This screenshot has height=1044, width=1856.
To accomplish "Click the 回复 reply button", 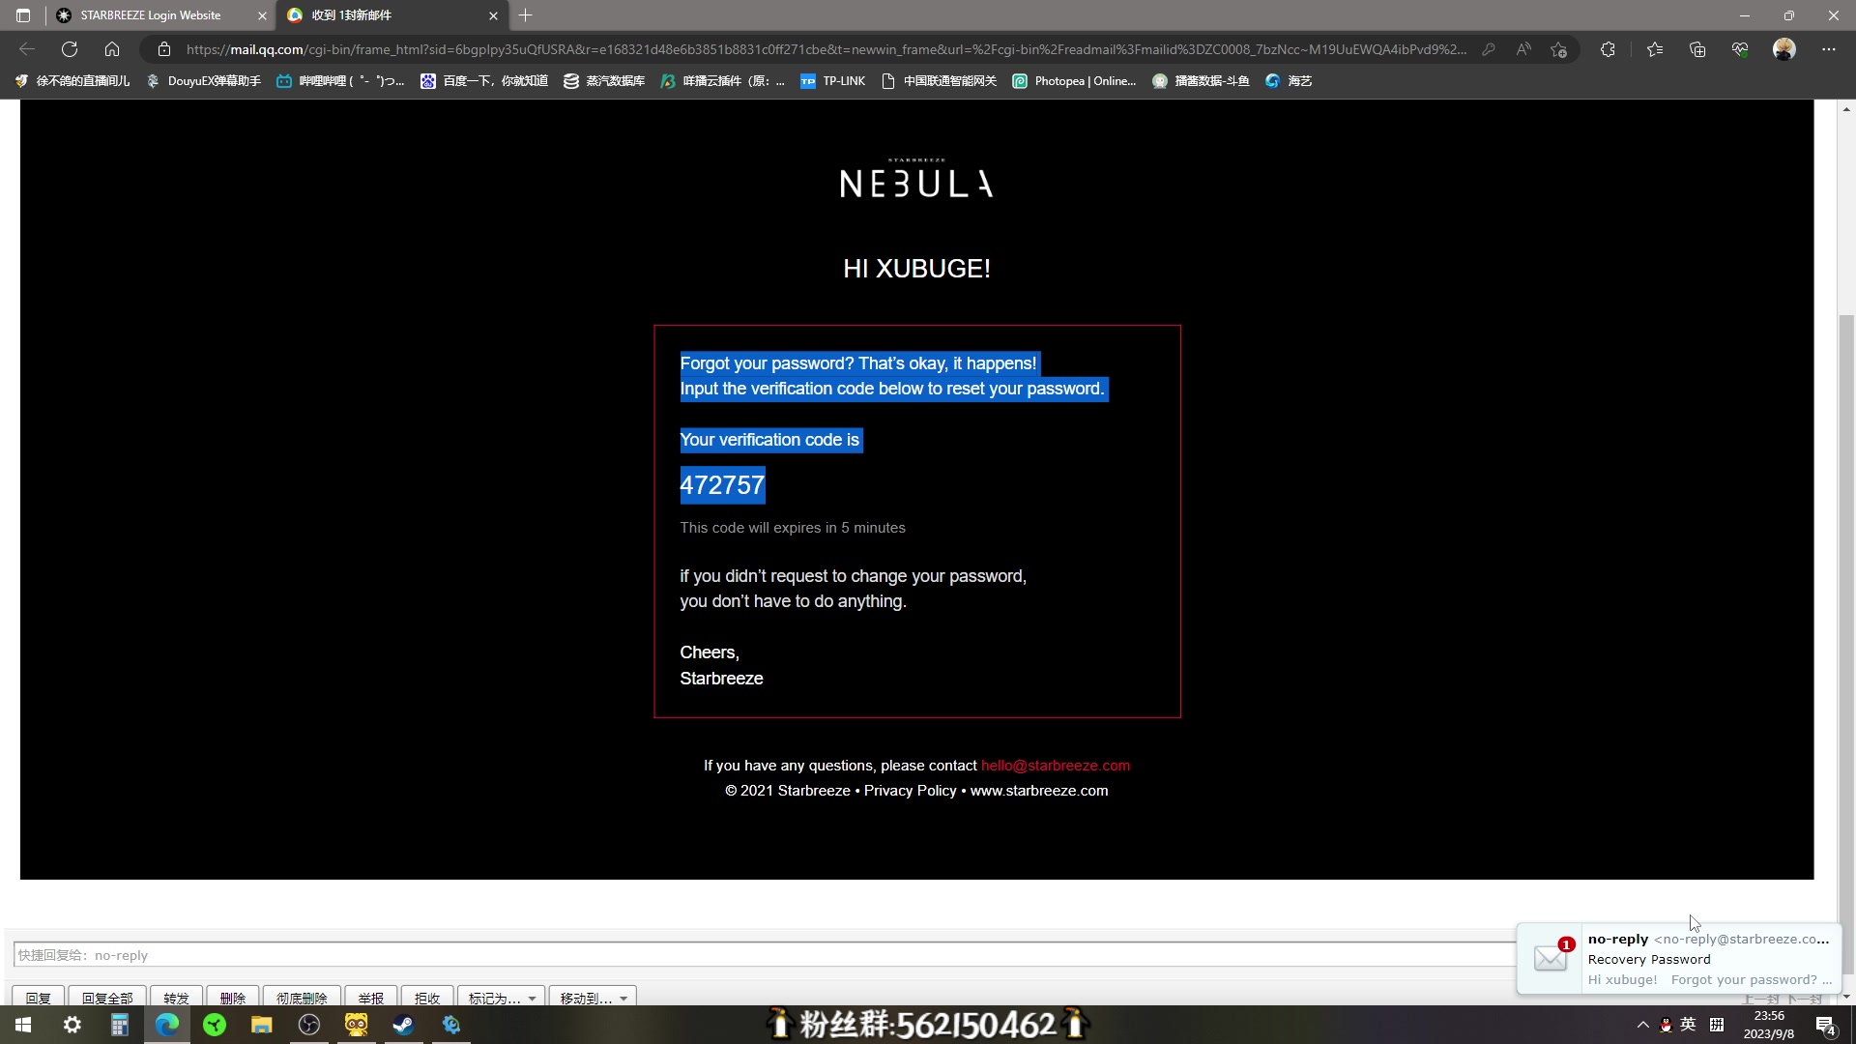I will point(39,998).
